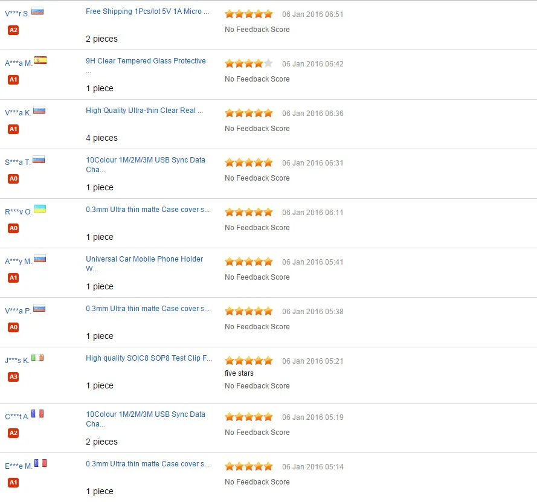
Task: Click the A0 badge under S***a T.
Action: point(13,178)
